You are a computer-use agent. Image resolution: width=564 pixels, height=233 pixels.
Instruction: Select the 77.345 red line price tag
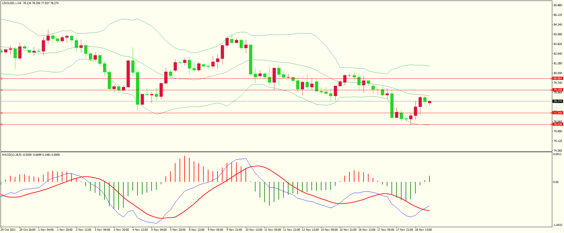[x=558, y=113]
